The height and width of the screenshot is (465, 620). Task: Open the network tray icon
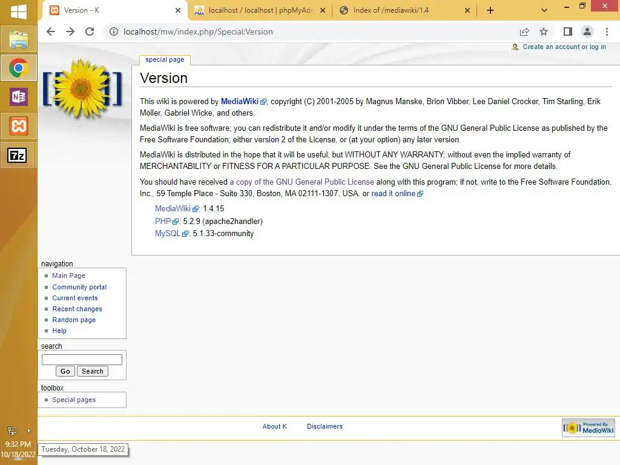coord(12,430)
